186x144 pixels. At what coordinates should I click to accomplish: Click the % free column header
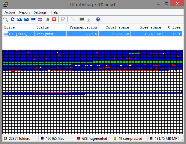(x=172, y=27)
